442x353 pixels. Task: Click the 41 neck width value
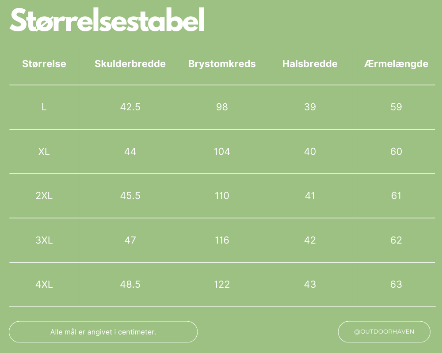310,195
